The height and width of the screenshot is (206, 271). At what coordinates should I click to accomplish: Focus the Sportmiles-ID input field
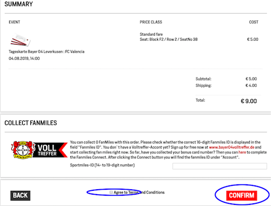coord(220,166)
